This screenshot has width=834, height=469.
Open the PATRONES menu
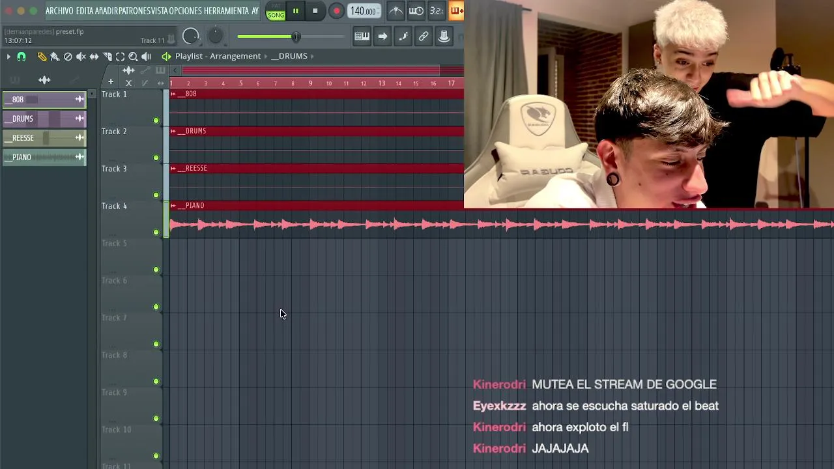[134, 11]
